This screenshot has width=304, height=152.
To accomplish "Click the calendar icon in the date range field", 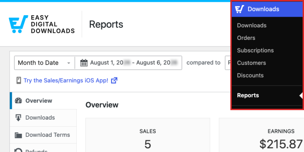I will [84, 63].
